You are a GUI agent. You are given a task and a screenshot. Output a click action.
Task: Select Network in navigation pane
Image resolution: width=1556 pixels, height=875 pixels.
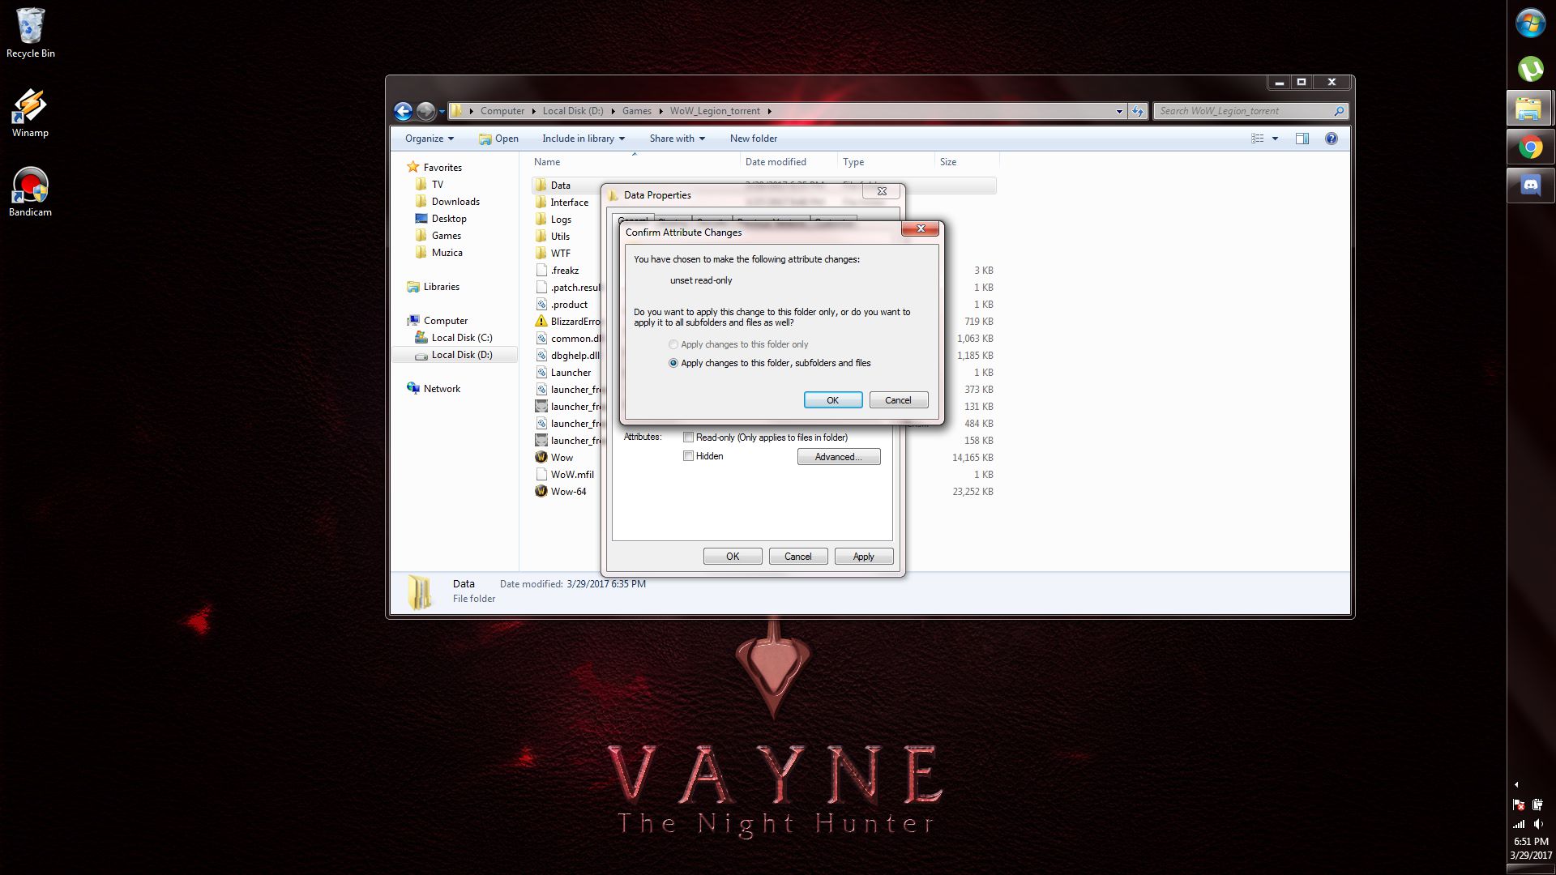(442, 389)
